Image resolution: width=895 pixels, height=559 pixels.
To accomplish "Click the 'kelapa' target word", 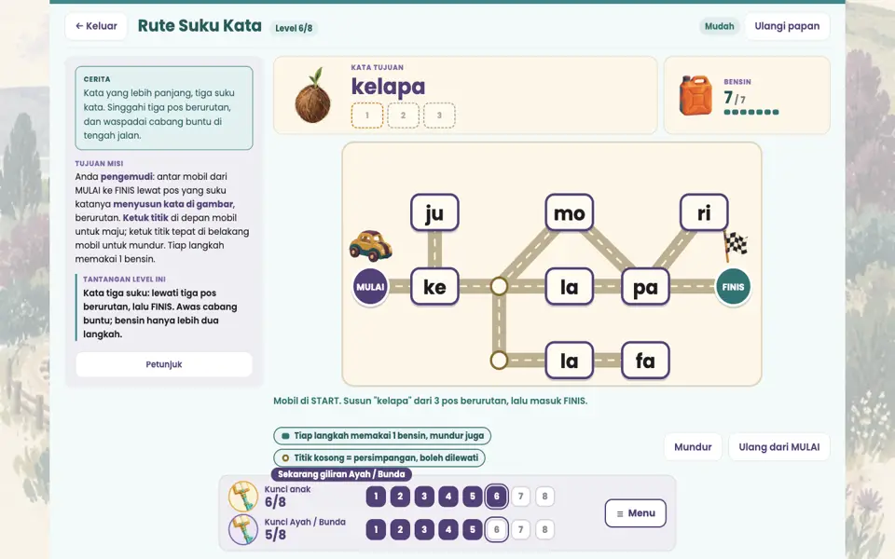I will [388, 87].
